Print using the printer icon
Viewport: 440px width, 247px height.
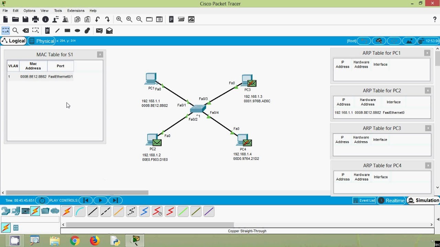pos(35,20)
